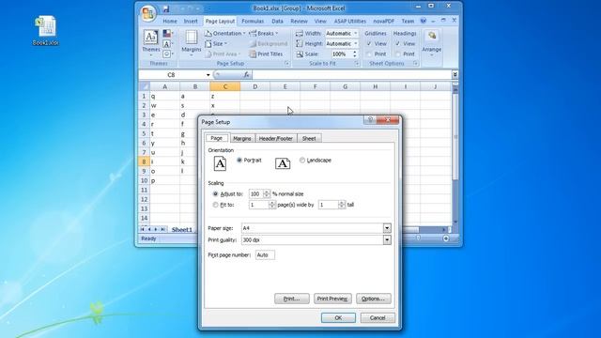Open theme Effects icon

[167, 54]
